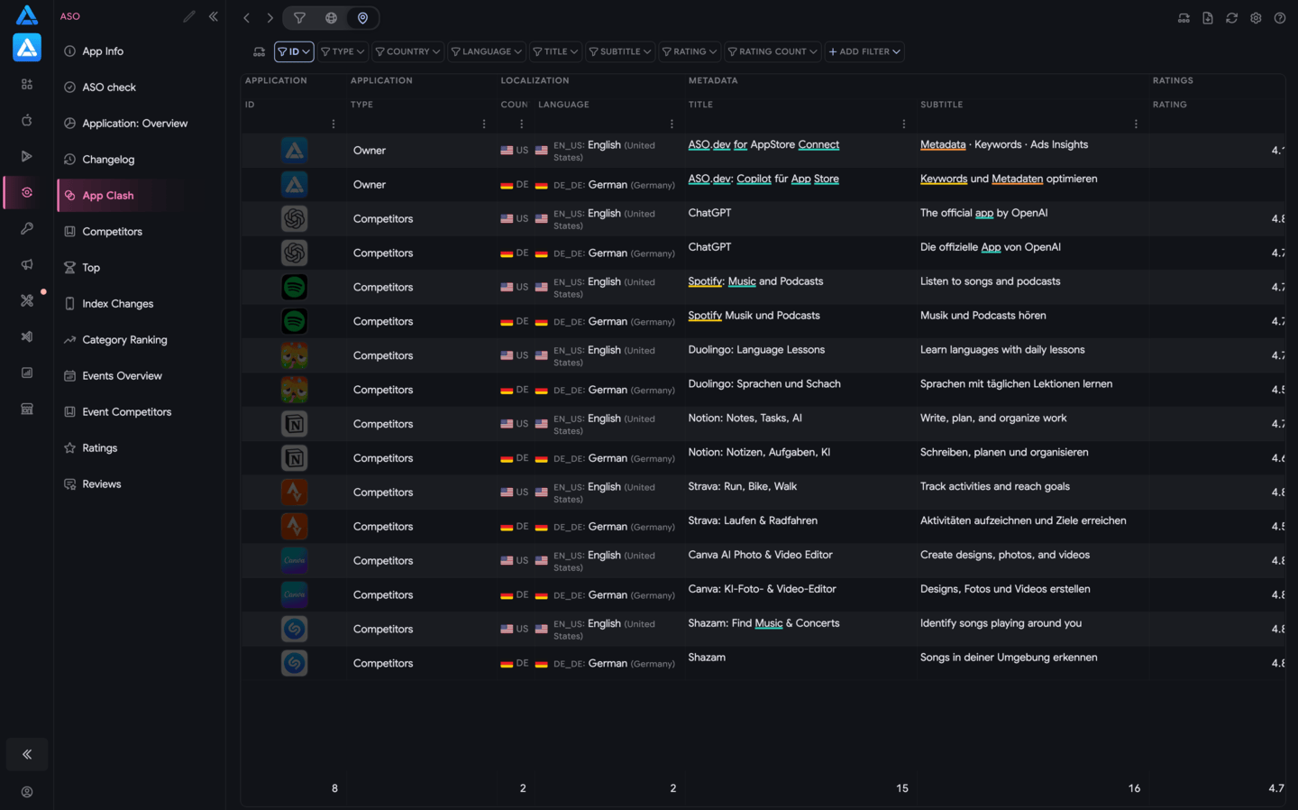This screenshot has width=1298, height=810.
Task: Switch to the funnel filter view toggle
Action: [299, 18]
